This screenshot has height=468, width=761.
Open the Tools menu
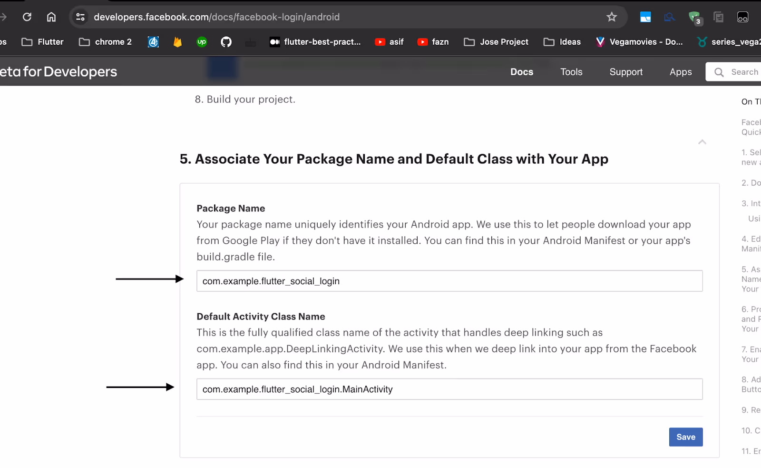click(x=571, y=72)
